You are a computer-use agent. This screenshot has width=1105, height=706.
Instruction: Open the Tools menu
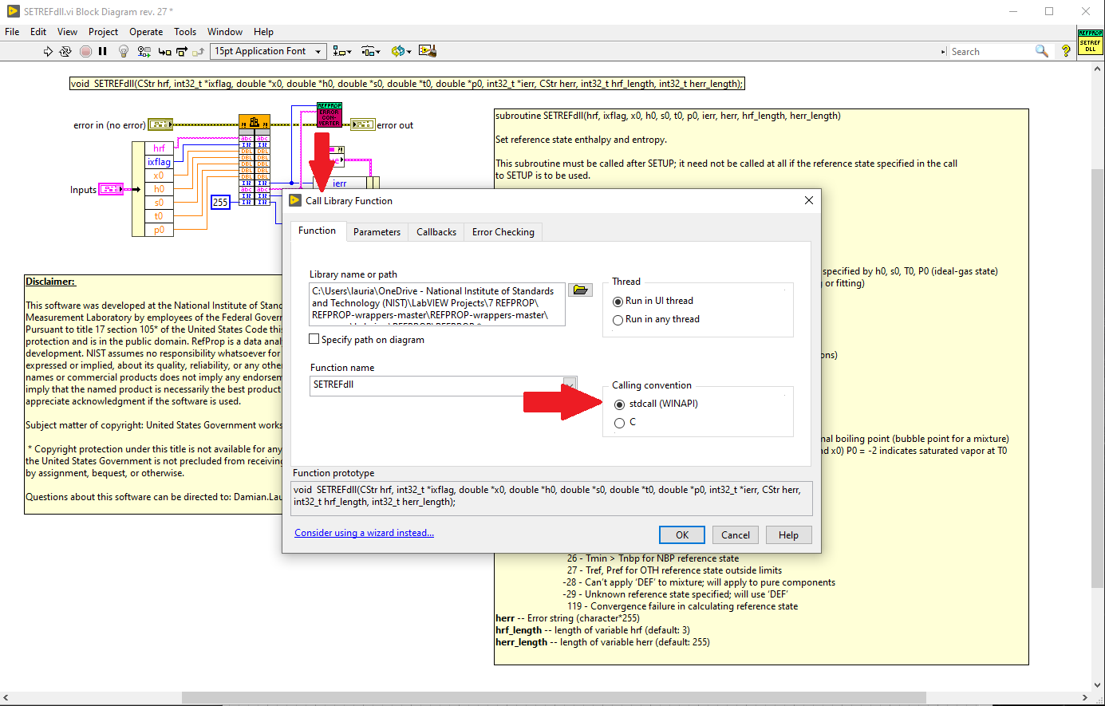pos(185,32)
